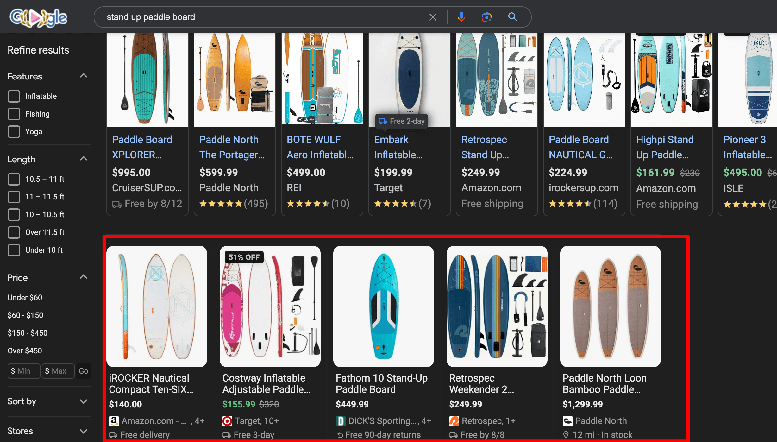
Task: Click the Google logo
Action: click(38, 18)
